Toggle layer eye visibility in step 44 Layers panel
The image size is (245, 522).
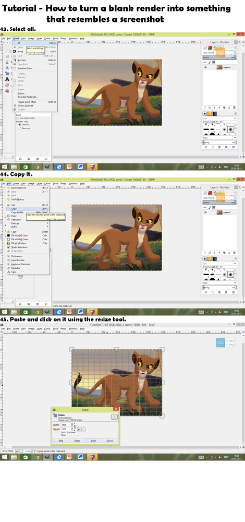tap(205, 212)
